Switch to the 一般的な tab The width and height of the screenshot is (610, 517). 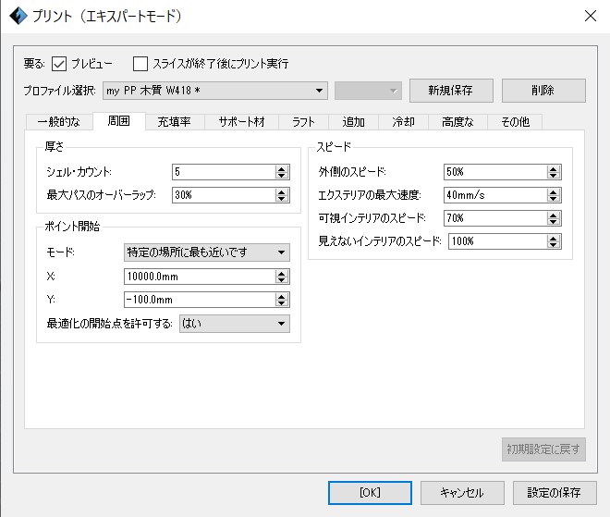pos(59,122)
